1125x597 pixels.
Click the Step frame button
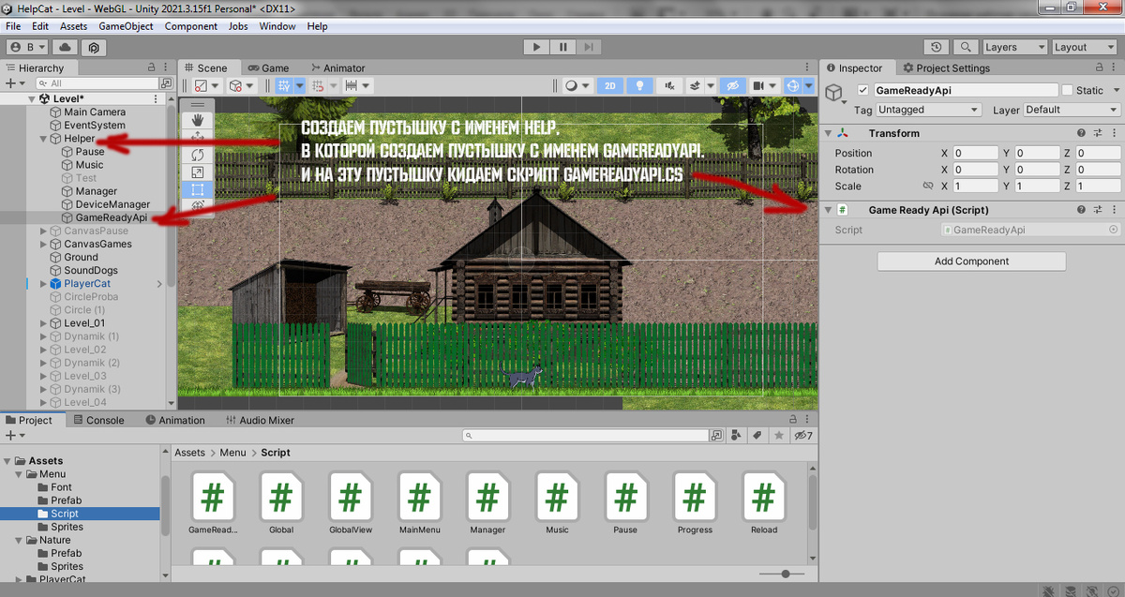coord(588,47)
